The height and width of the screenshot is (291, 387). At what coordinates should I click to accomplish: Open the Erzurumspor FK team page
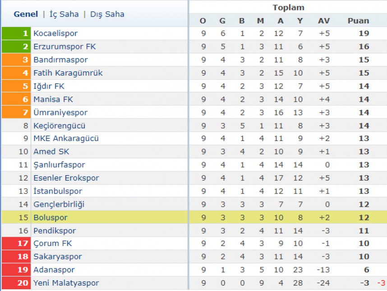pyautogui.click(x=64, y=46)
